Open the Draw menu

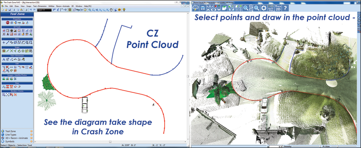click(17, 6)
